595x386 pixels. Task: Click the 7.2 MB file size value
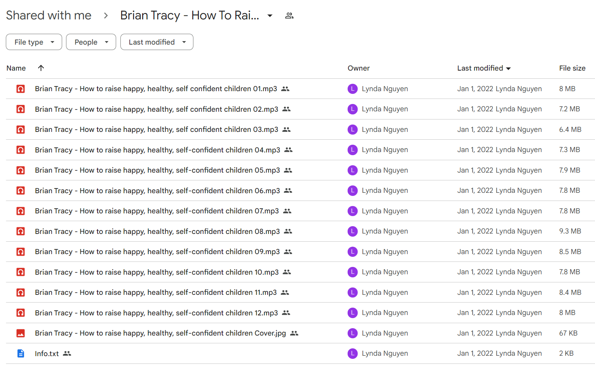click(569, 109)
